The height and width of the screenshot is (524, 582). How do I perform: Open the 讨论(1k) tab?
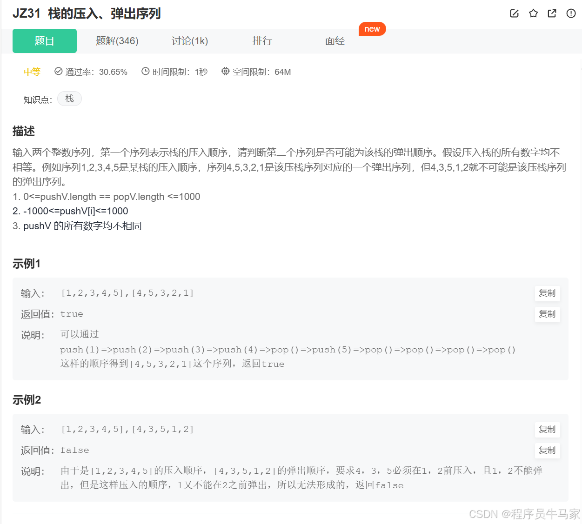(190, 41)
